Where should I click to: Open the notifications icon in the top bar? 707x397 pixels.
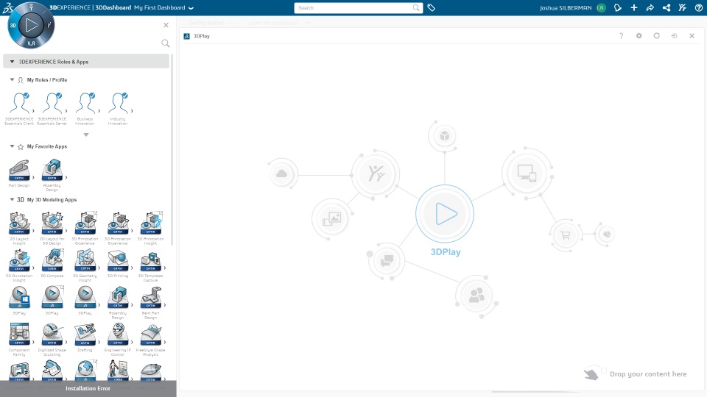tap(618, 7)
